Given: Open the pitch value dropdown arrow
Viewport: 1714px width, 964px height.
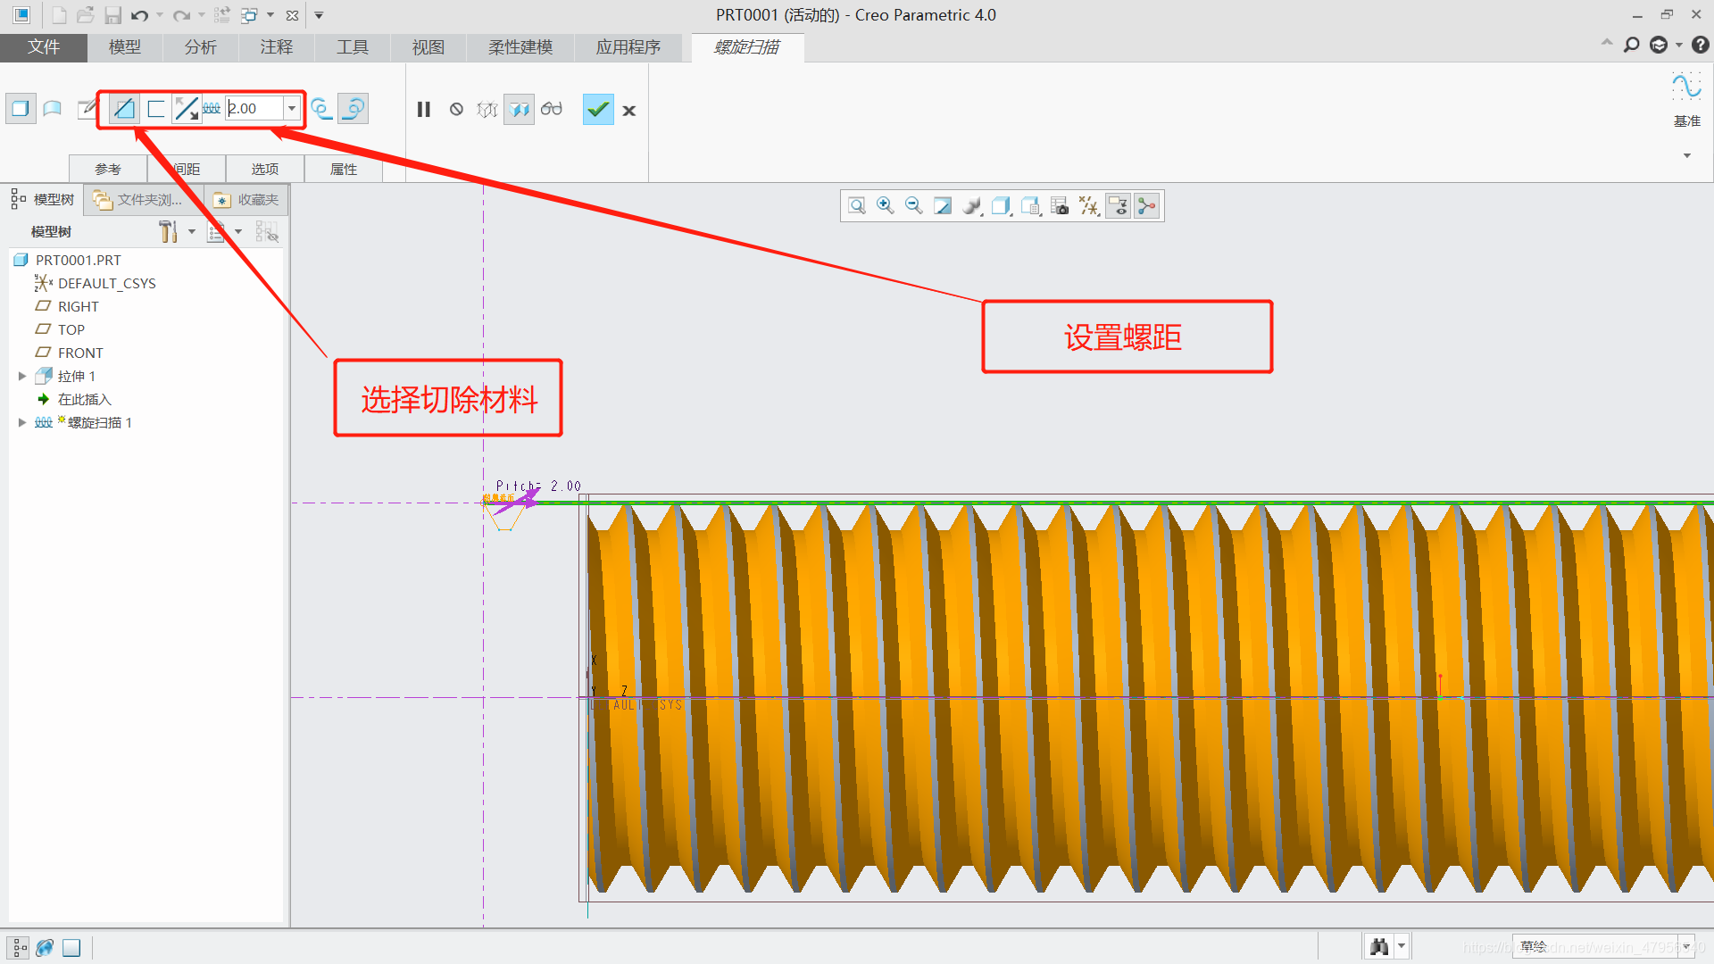Looking at the screenshot, I should pos(292,109).
